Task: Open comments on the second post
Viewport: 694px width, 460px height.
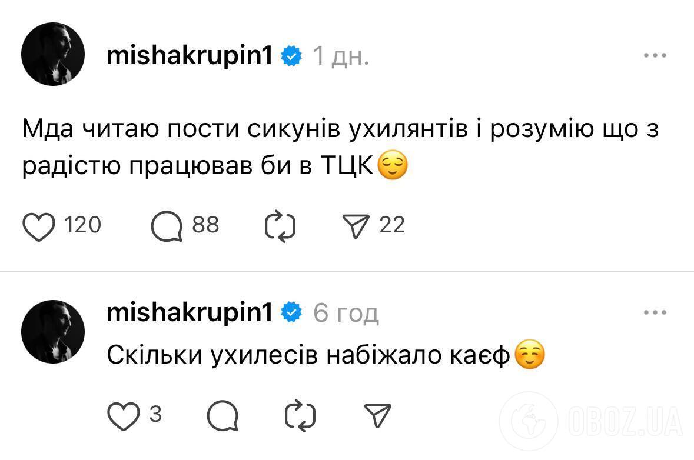Action: tap(223, 415)
